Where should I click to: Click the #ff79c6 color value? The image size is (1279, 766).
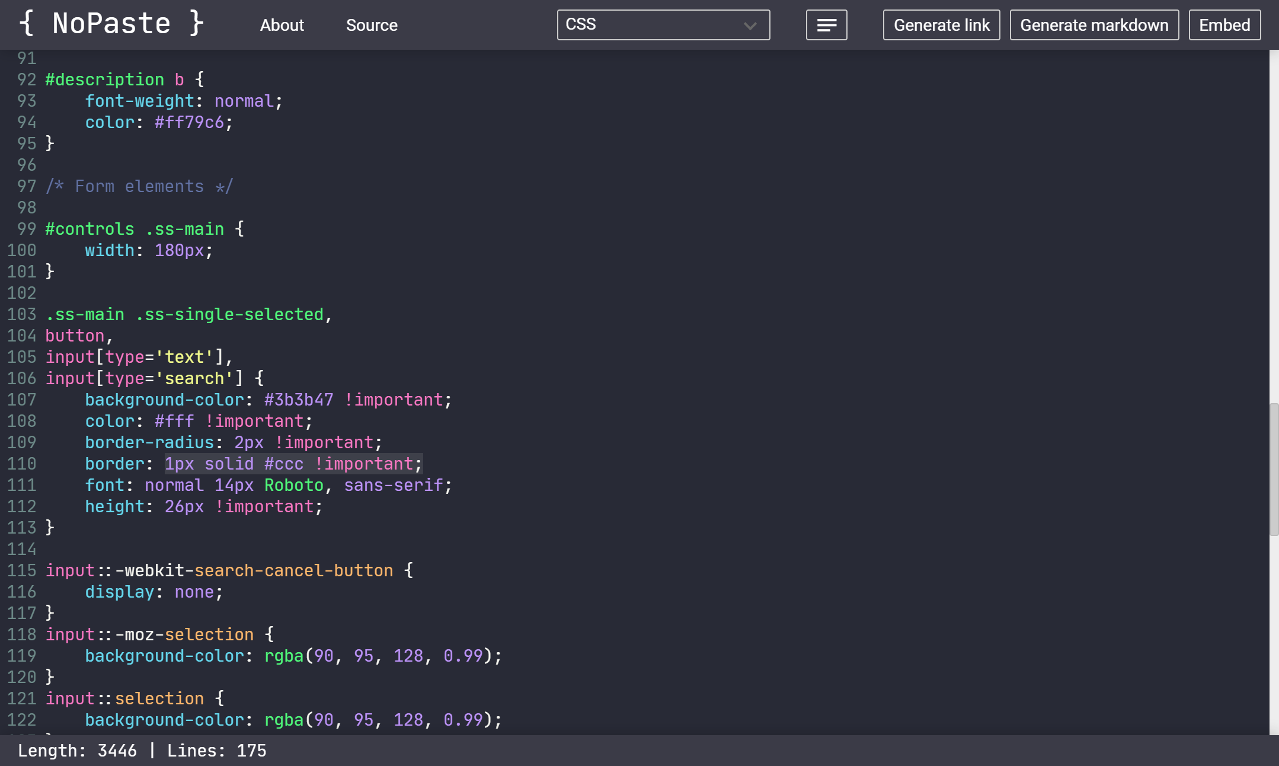point(189,122)
